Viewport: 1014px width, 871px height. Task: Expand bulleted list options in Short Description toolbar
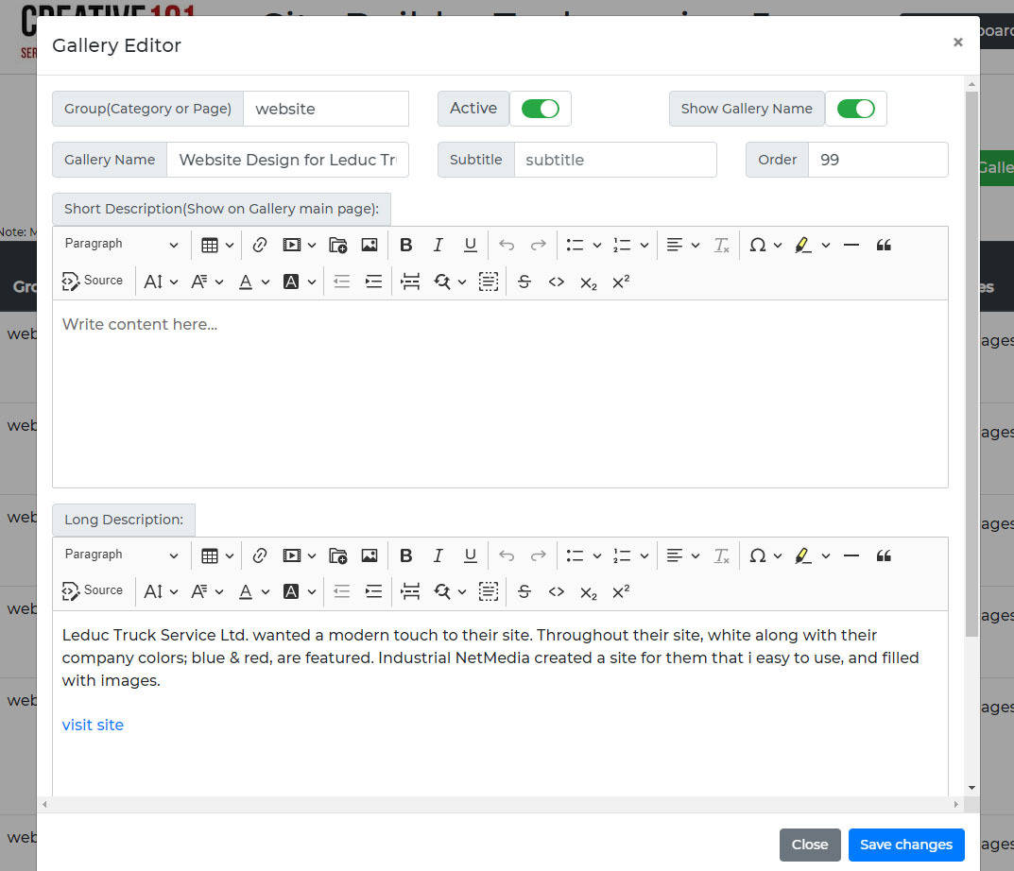(x=596, y=245)
